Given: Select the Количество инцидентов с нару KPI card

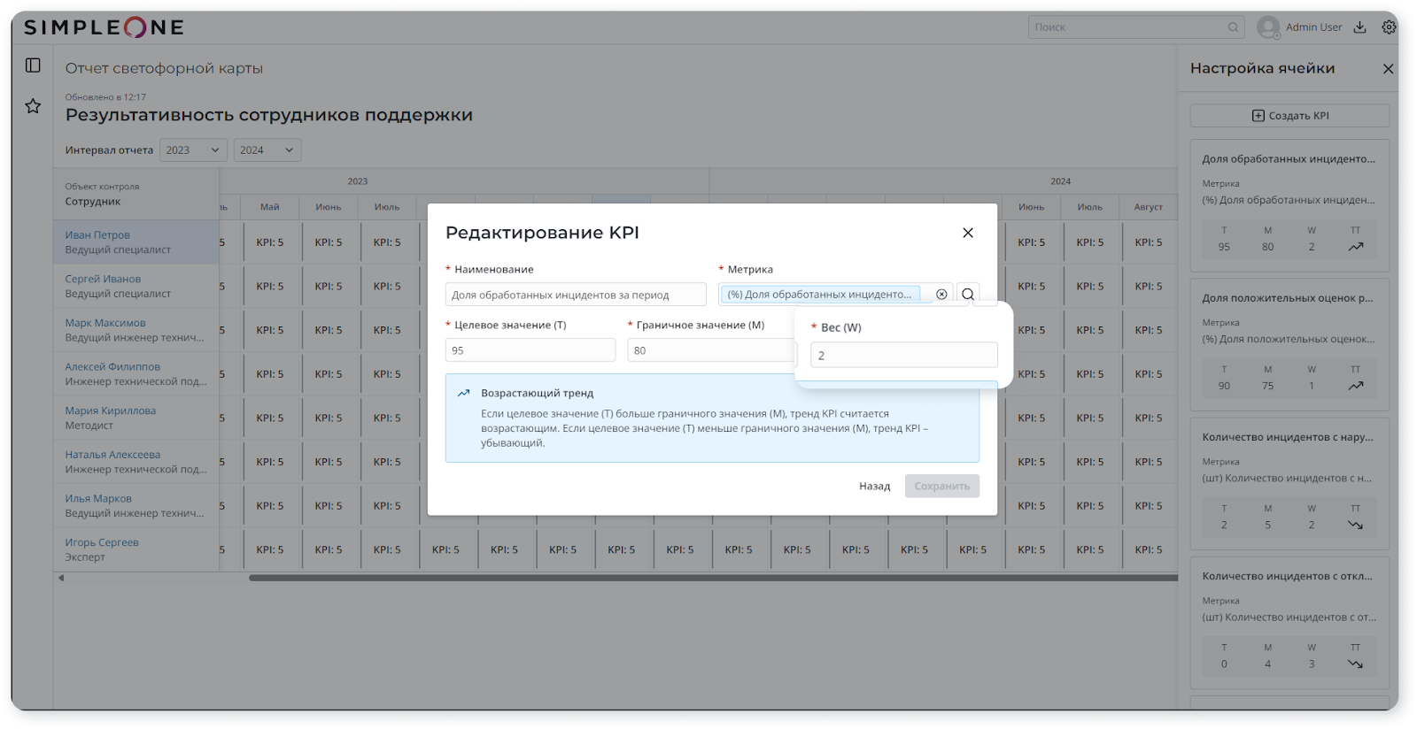Looking at the screenshot, I should [x=1289, y=483].
